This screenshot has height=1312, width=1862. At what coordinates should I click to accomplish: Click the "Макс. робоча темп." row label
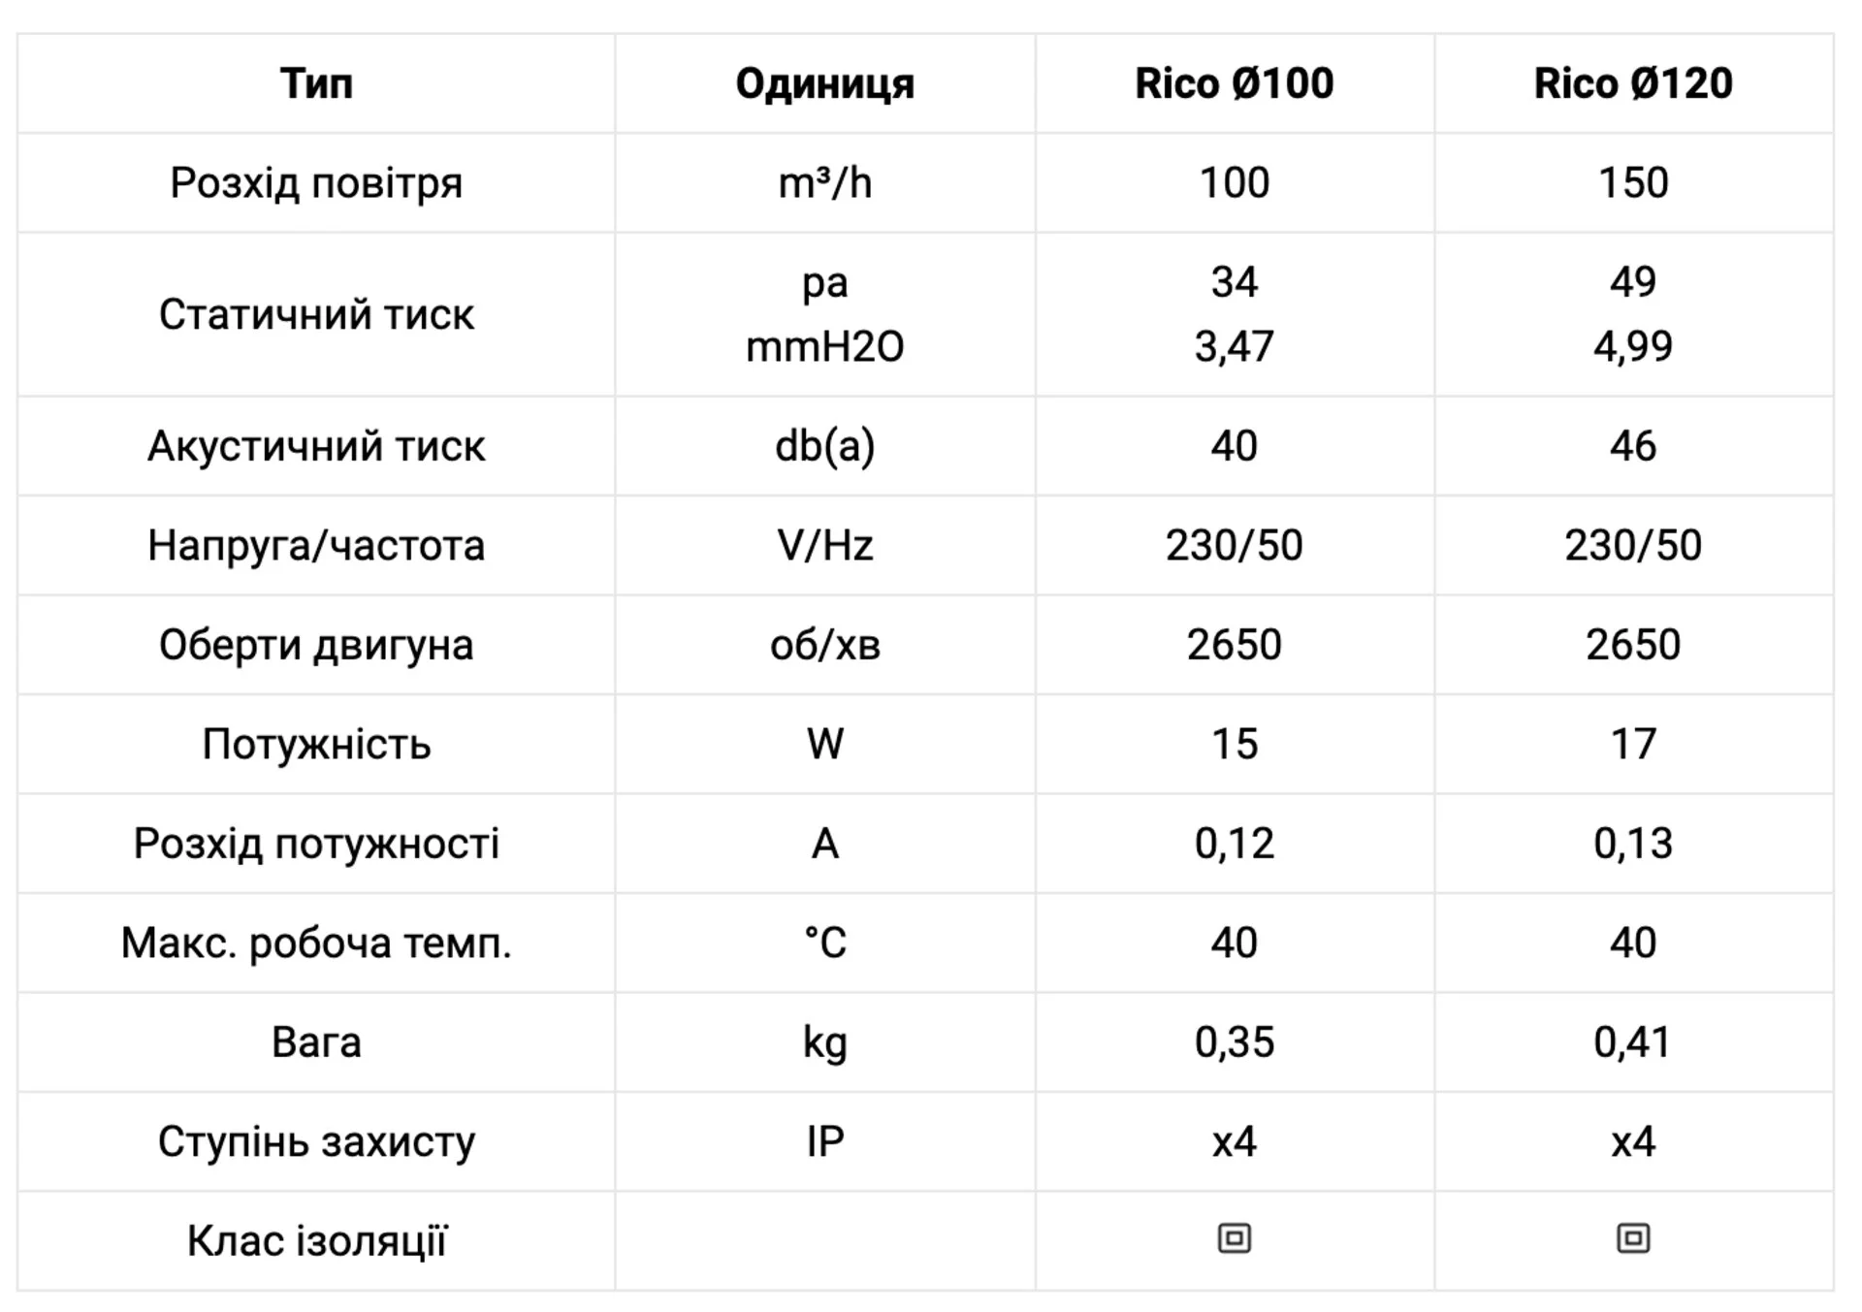tap(316, 943)
